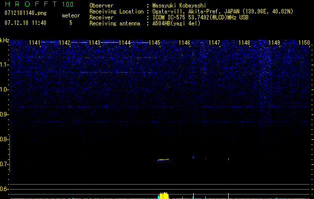
Task: Click the 1142 time marker
Action: [65, 43]
